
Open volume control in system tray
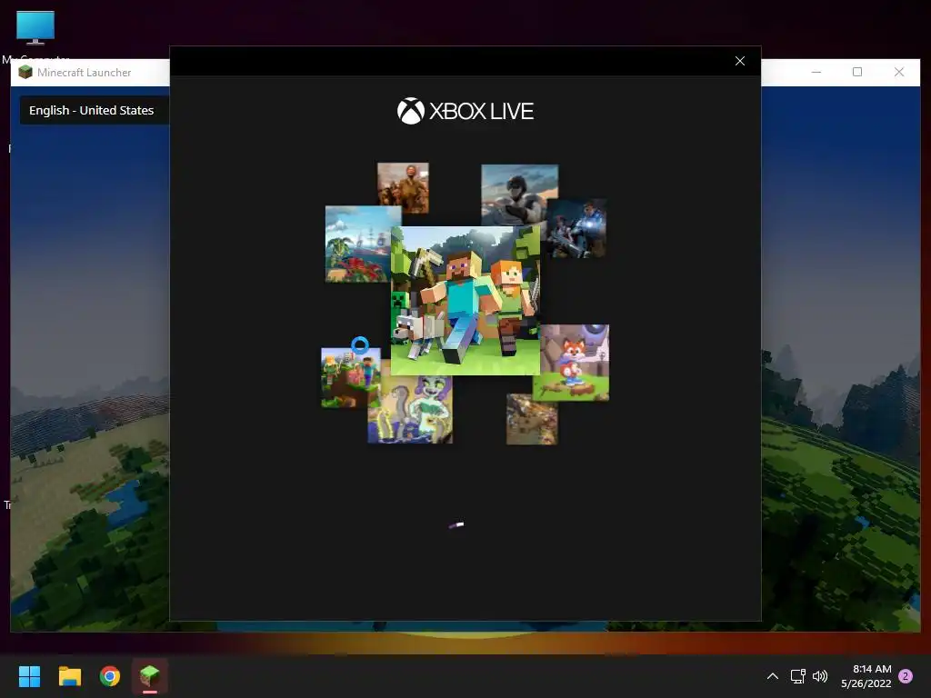pyautogui.click(x=820, y=676)
